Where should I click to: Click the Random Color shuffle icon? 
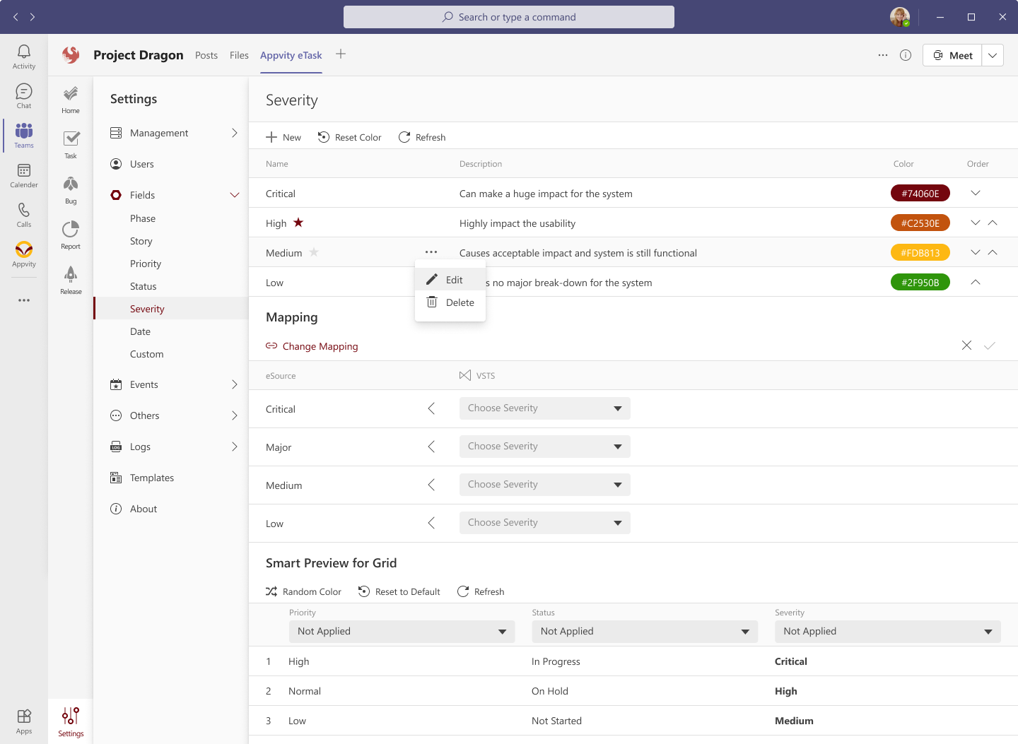271,591
